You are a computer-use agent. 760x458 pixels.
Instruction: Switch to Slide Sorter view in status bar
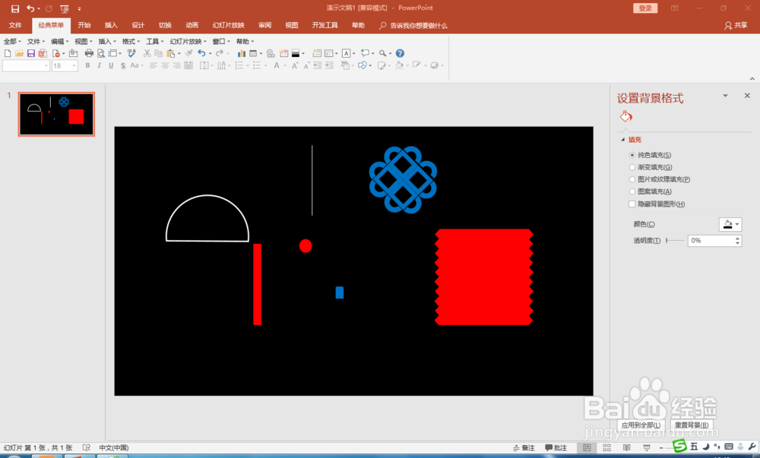606,448
